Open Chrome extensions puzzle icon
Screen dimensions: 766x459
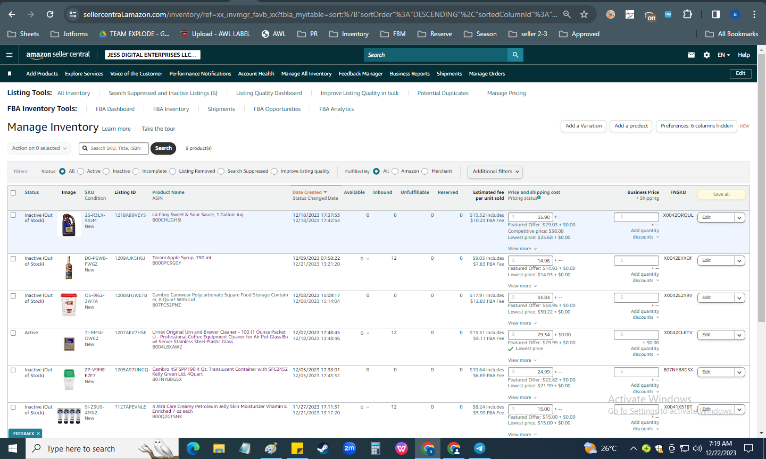coord(687,14)
